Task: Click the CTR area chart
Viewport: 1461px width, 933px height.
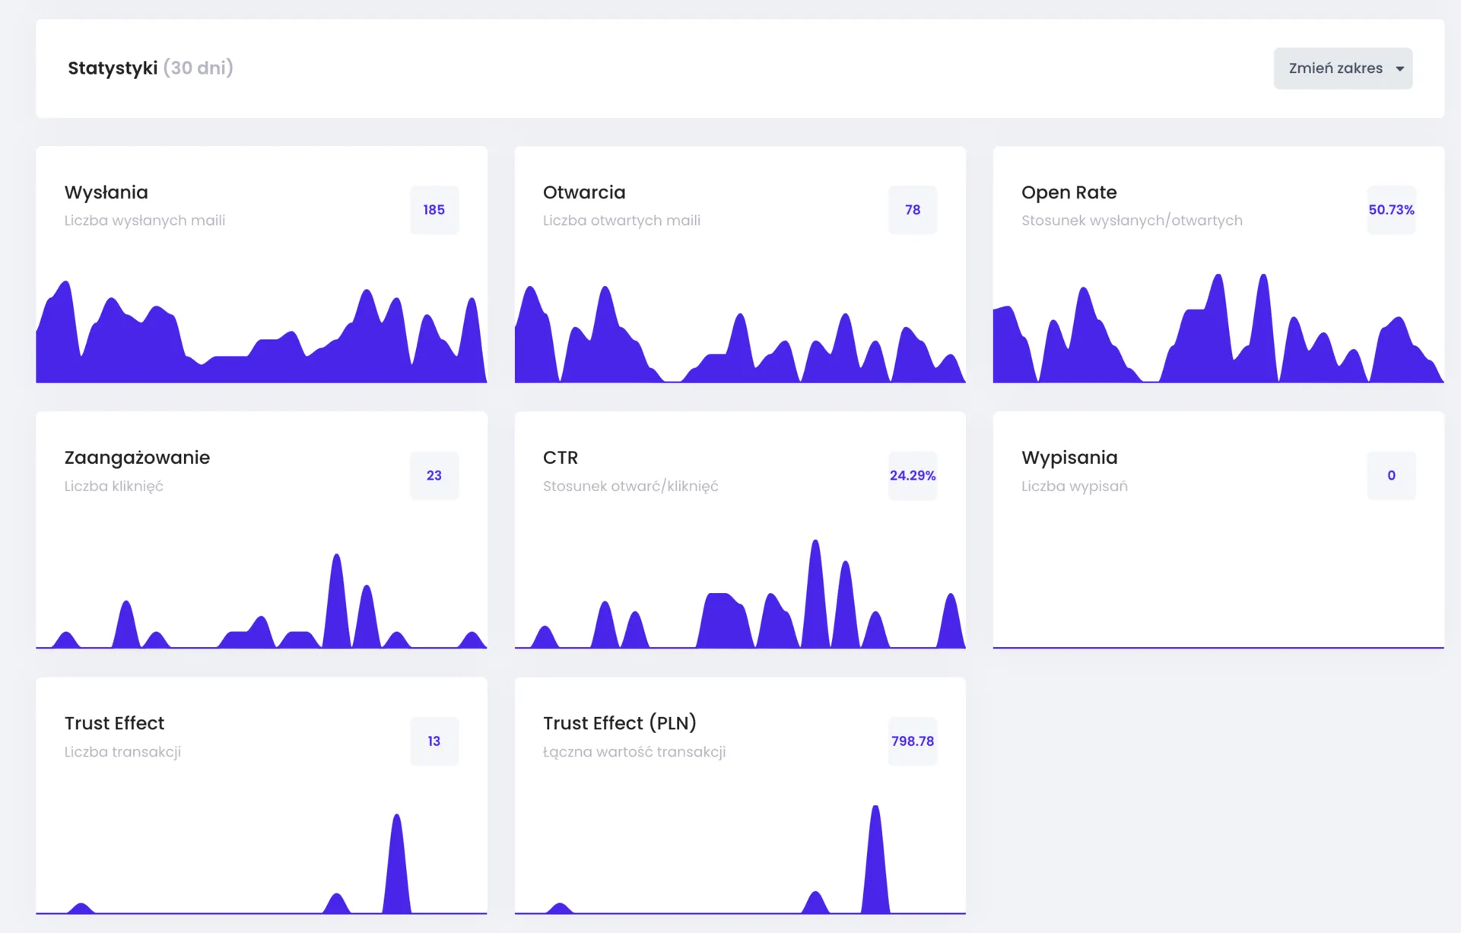Action: [740, 594]
